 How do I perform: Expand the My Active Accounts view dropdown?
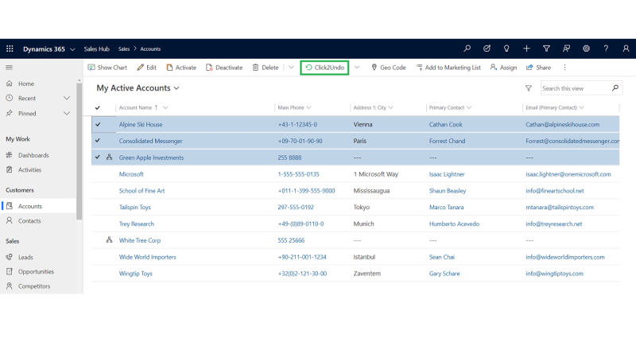[x=176, y=88]
